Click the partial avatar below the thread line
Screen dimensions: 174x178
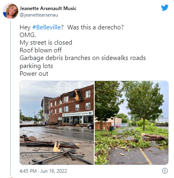coord(10,178)
